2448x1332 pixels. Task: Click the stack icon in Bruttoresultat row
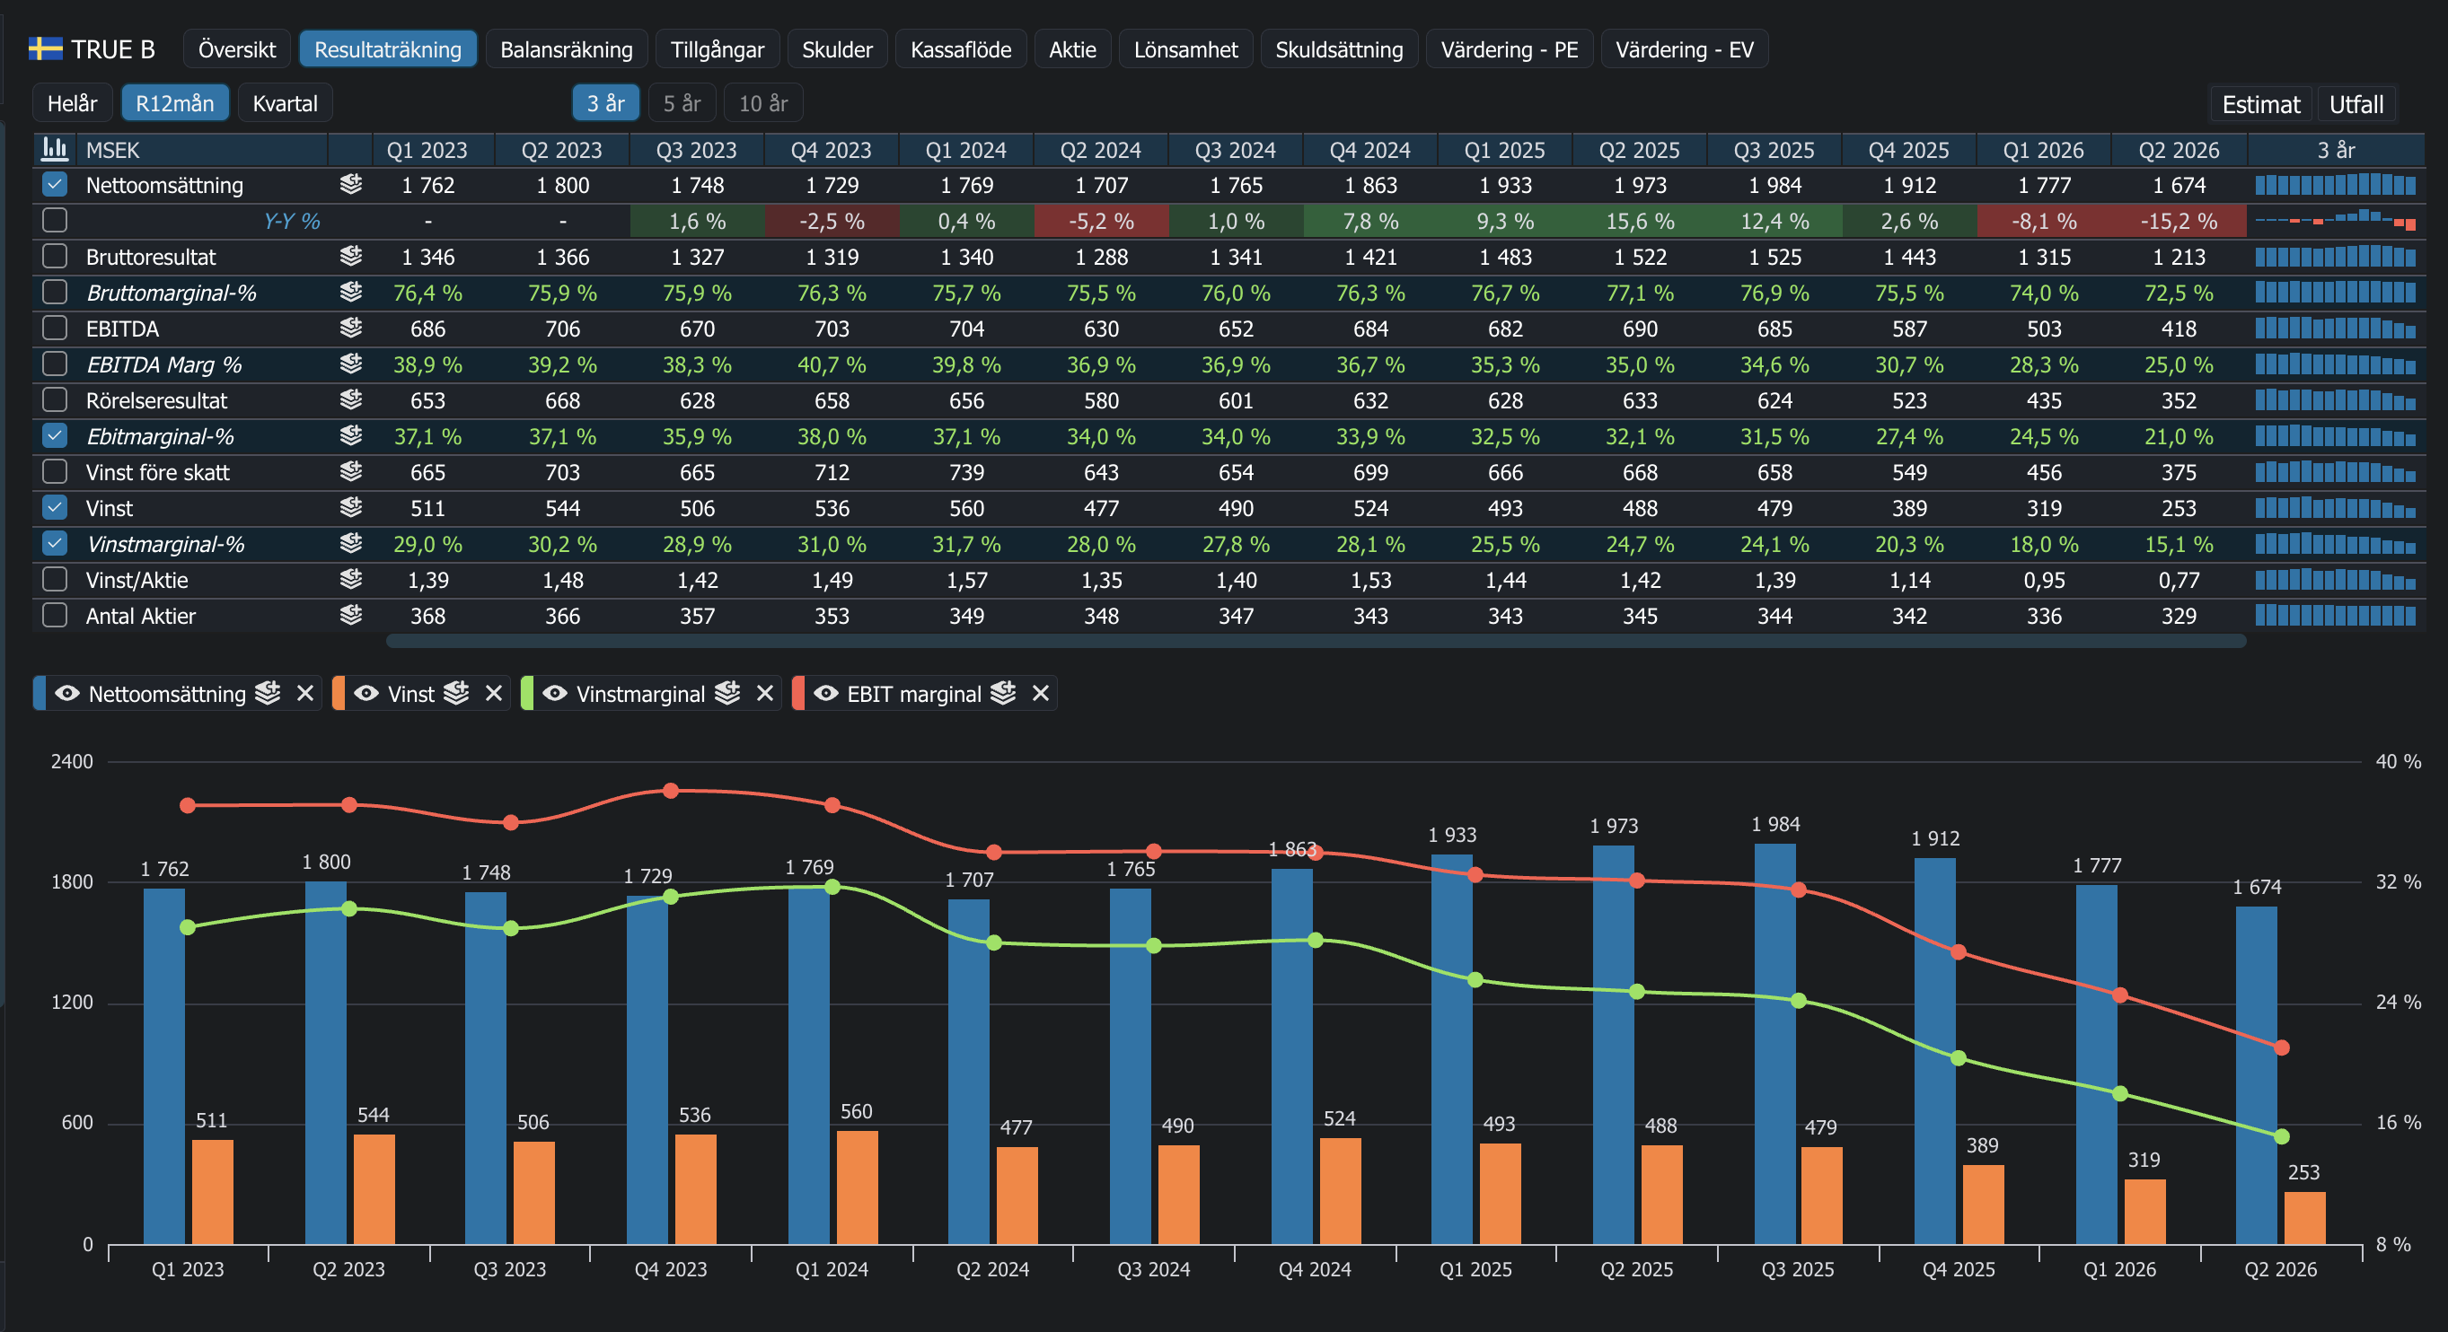(x=350, y=257)
